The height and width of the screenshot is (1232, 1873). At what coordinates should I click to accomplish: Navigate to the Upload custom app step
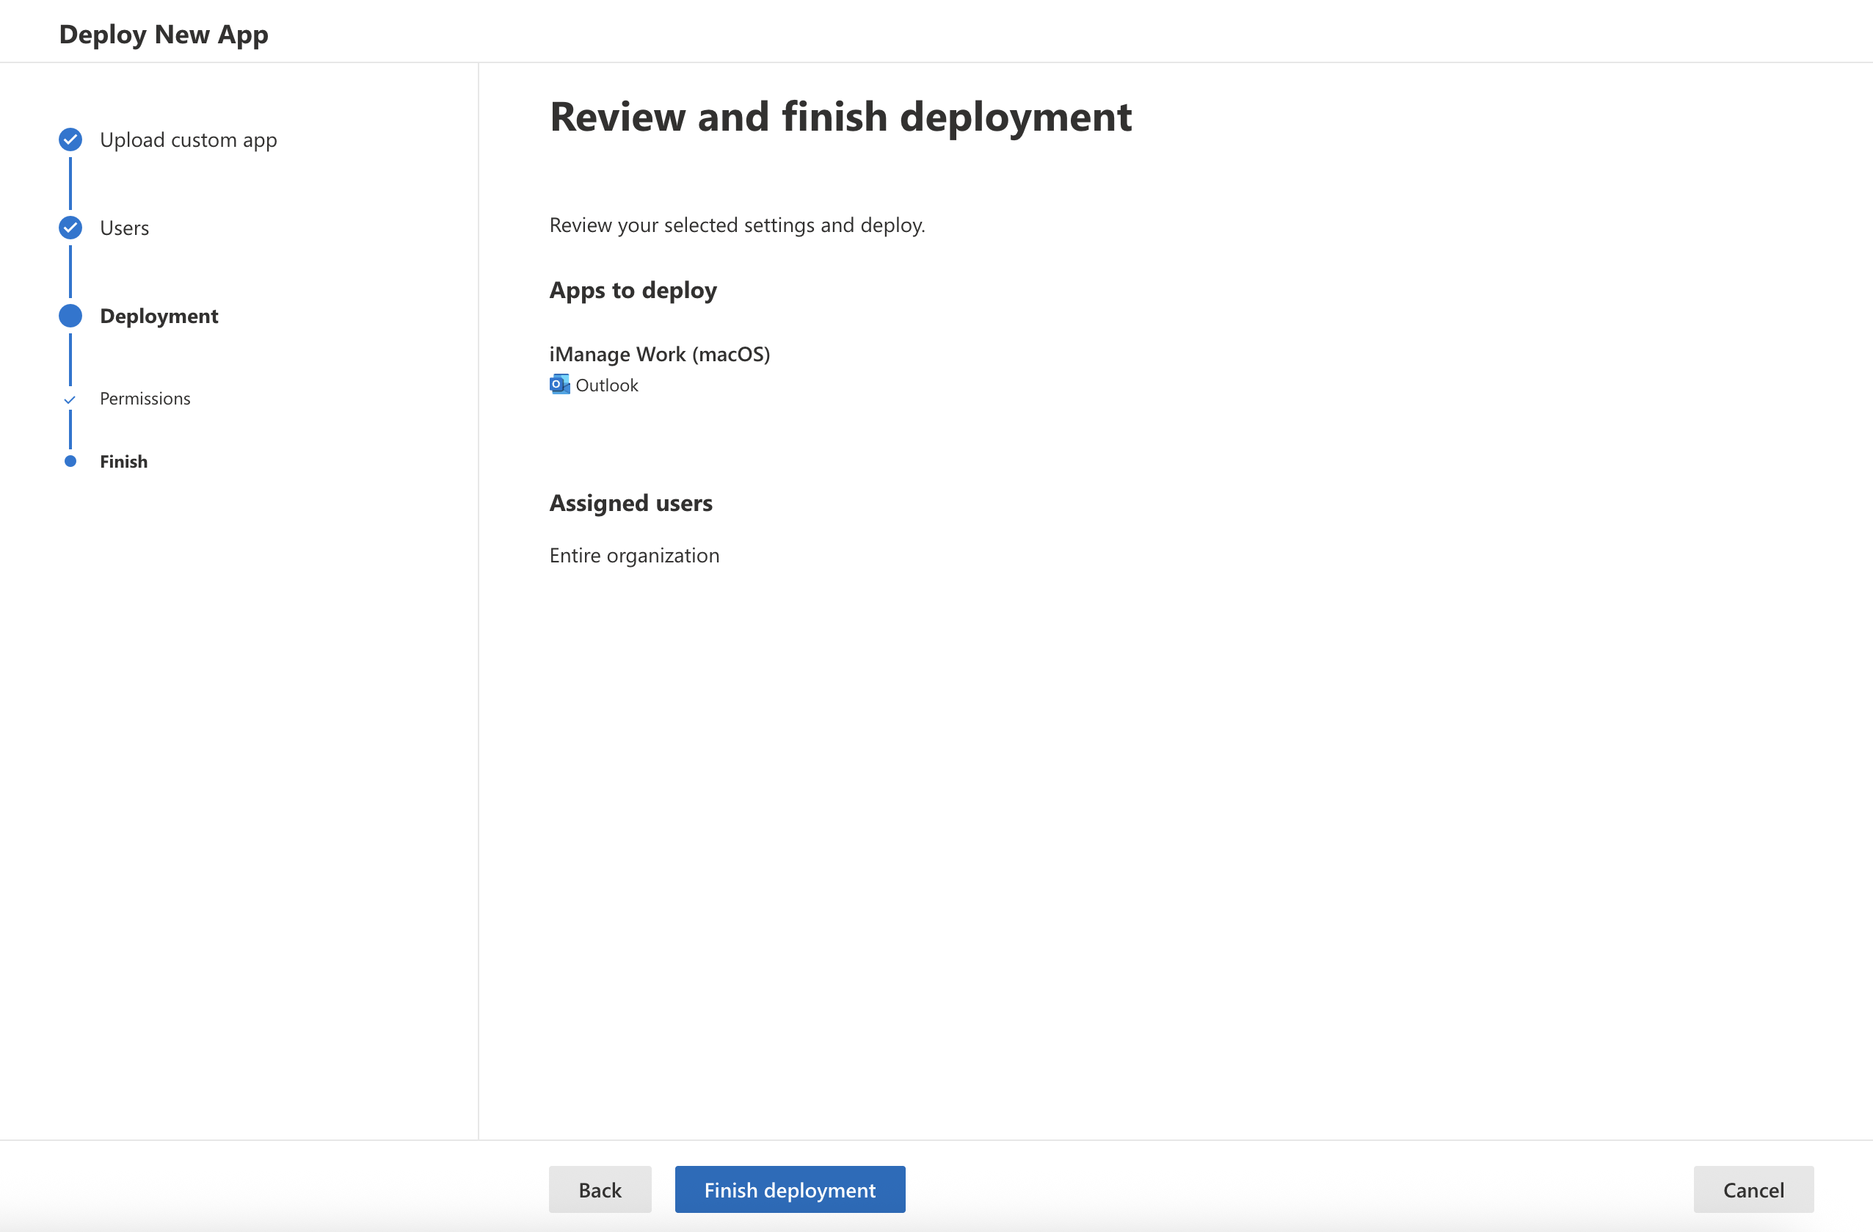(188, 139)
